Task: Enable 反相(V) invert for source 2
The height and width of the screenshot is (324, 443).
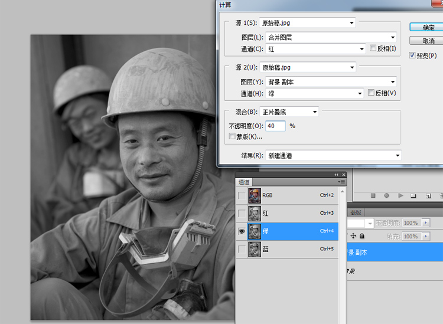Action: (371, 93)
